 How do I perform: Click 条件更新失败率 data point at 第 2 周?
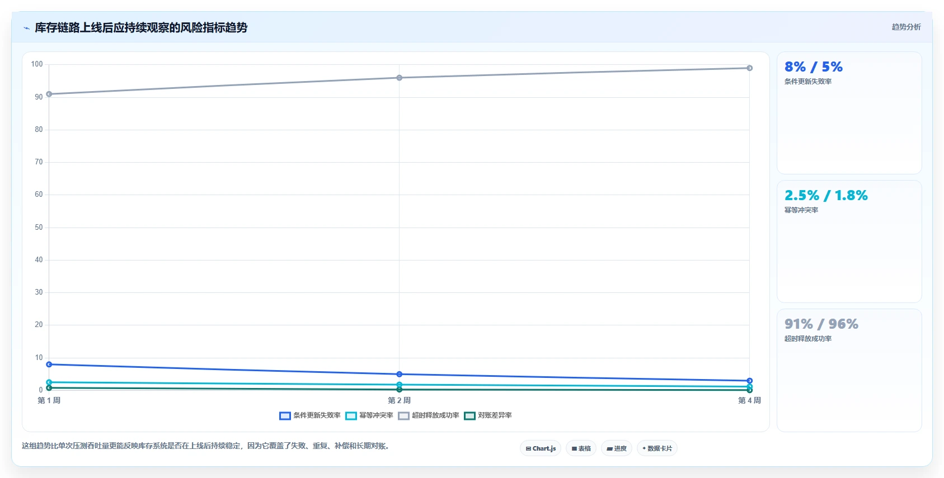(x=400, y=374)
